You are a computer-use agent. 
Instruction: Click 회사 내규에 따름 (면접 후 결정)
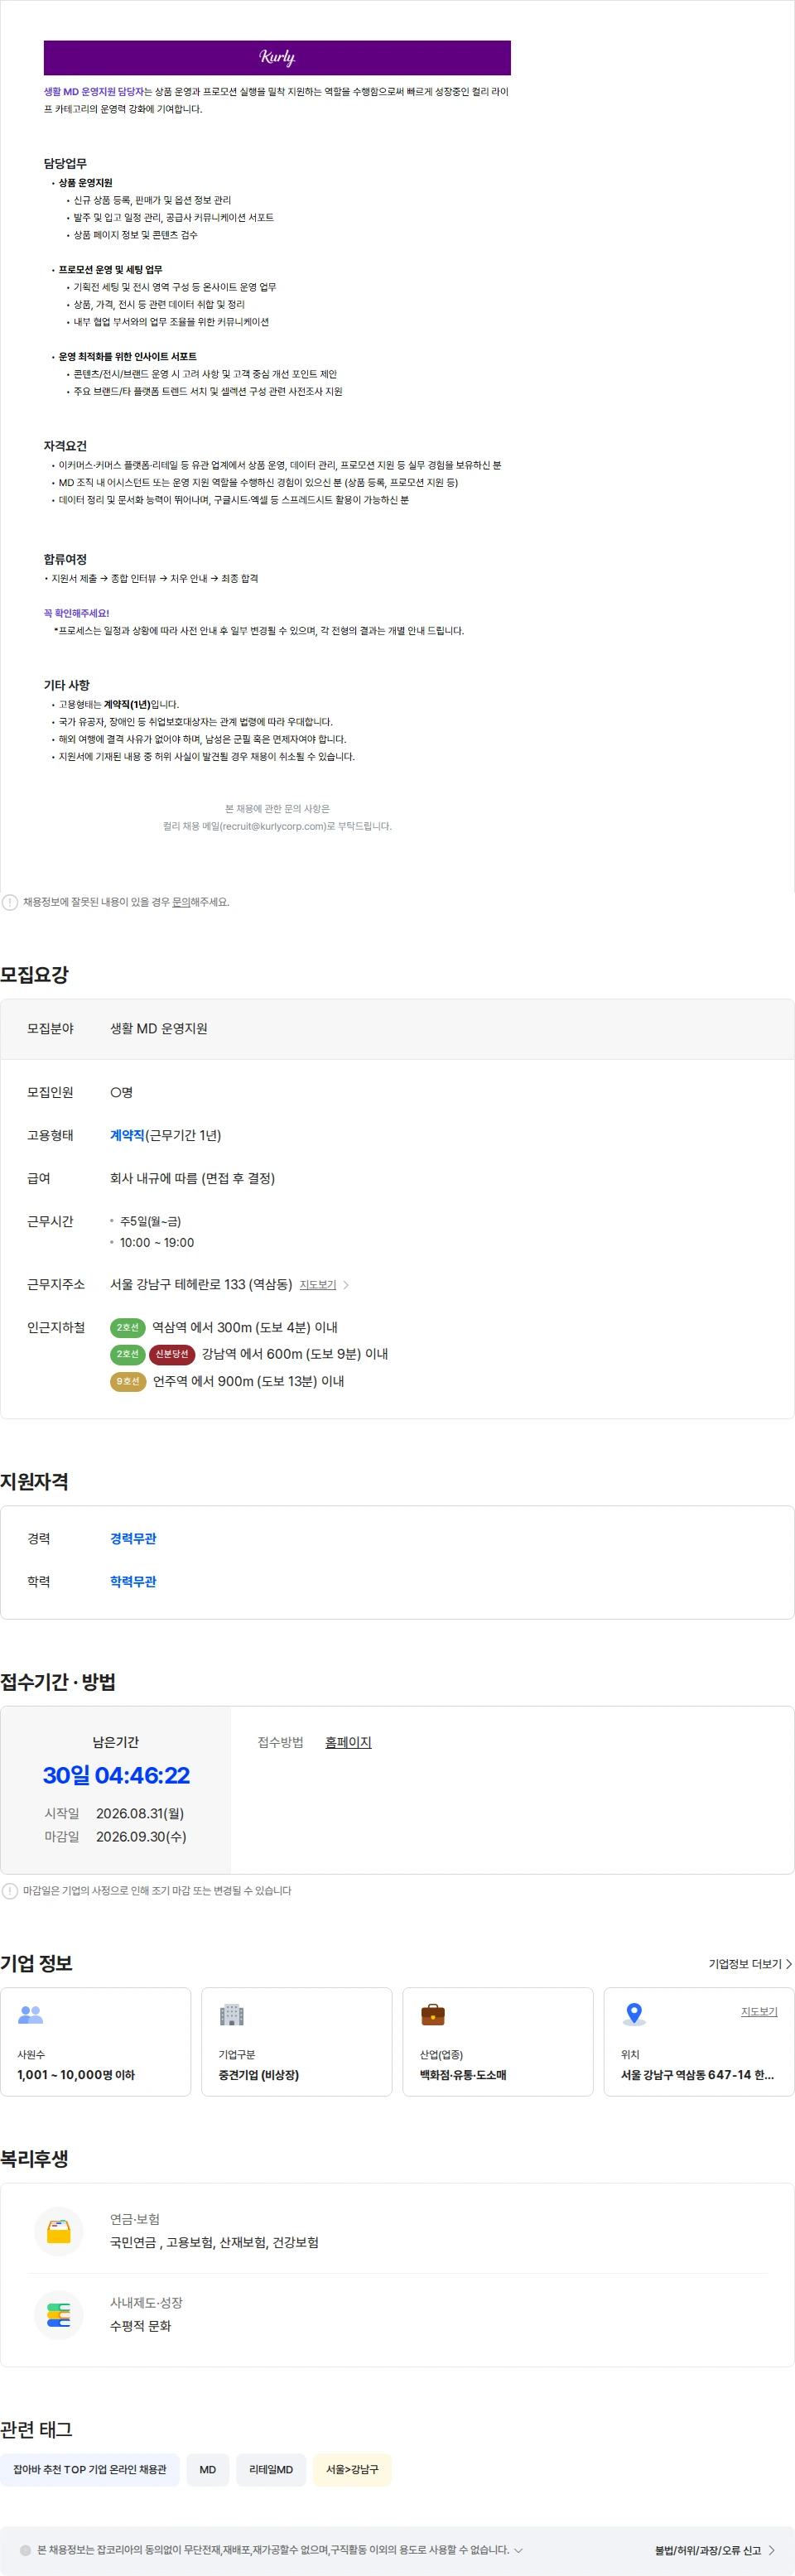[x=192, y=1179]
